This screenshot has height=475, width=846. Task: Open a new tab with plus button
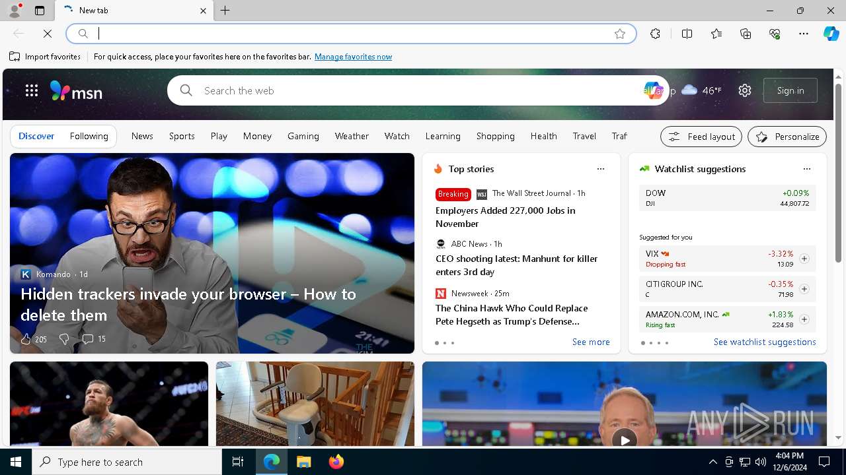225,11
